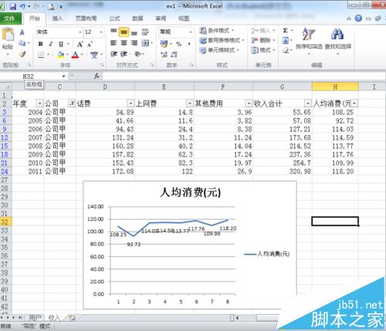Switch to the 页面布局 Page Layout tab
Screen dimensions: 386x331
pyautogui.click(x=86, y=19)
